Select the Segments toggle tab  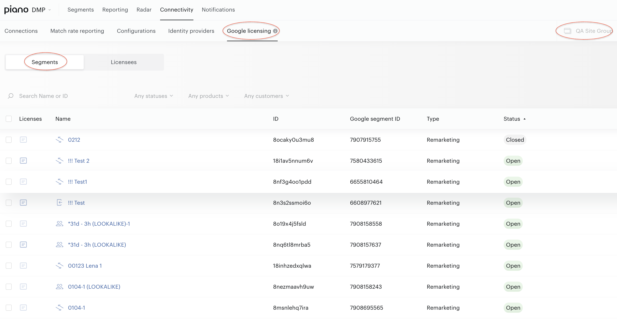click(45, 62)
